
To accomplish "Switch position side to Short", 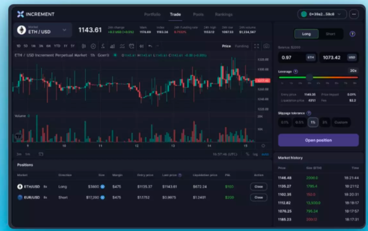I will coord(330,34).
